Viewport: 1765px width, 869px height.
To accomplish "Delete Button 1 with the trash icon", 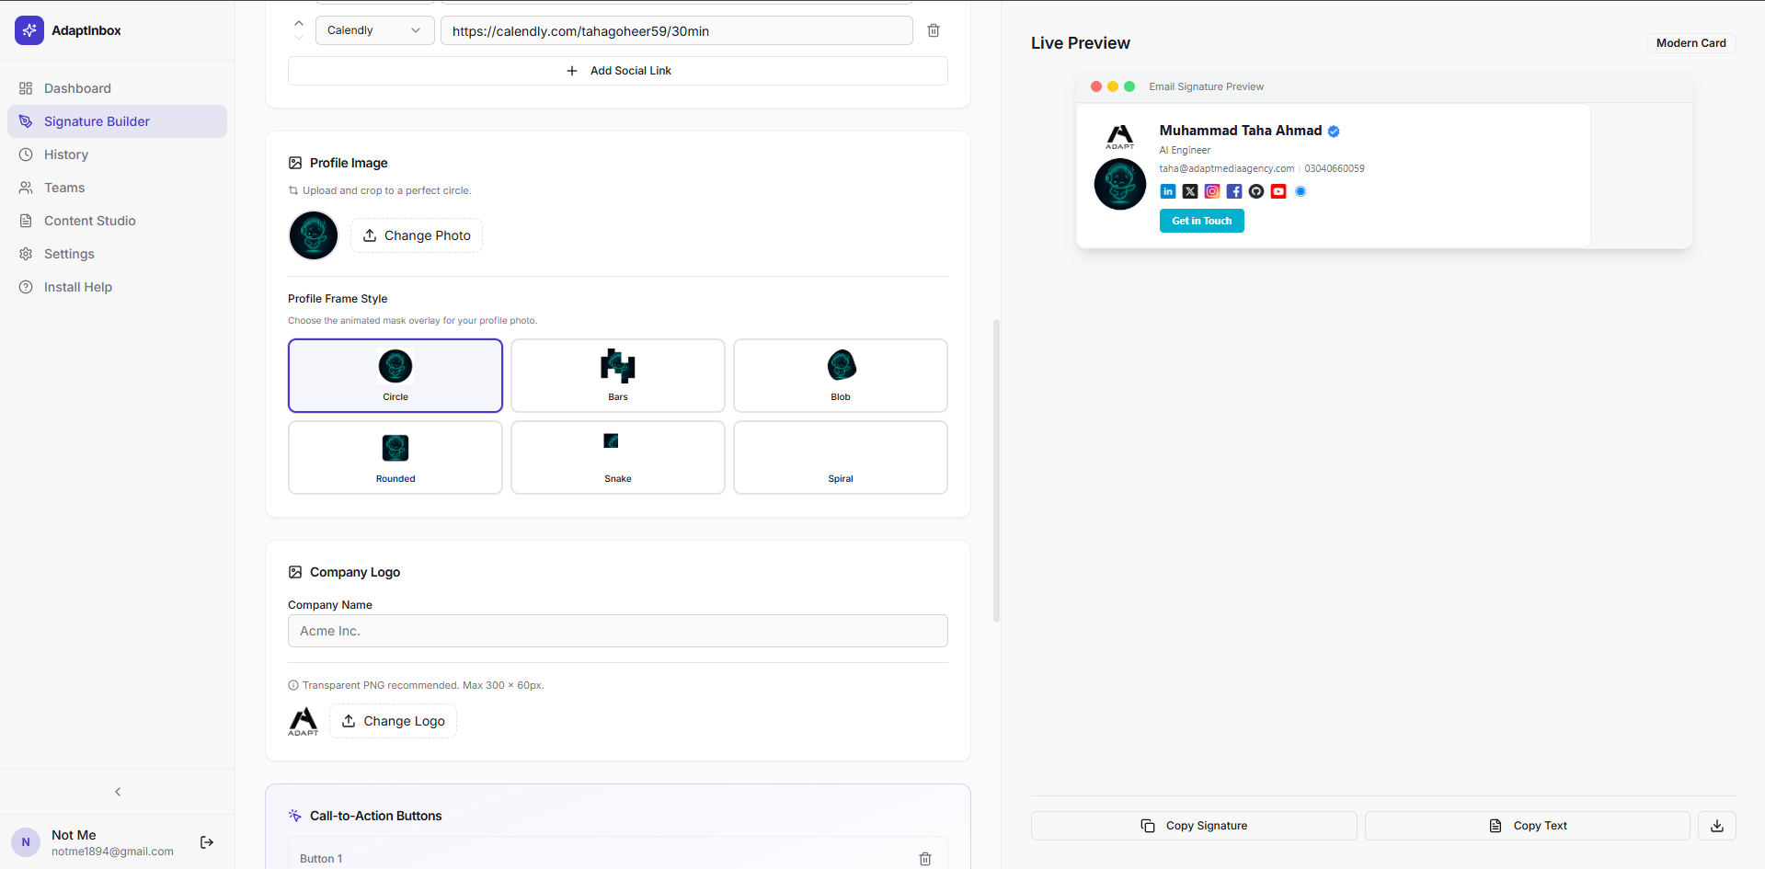I will pos(925,859).
